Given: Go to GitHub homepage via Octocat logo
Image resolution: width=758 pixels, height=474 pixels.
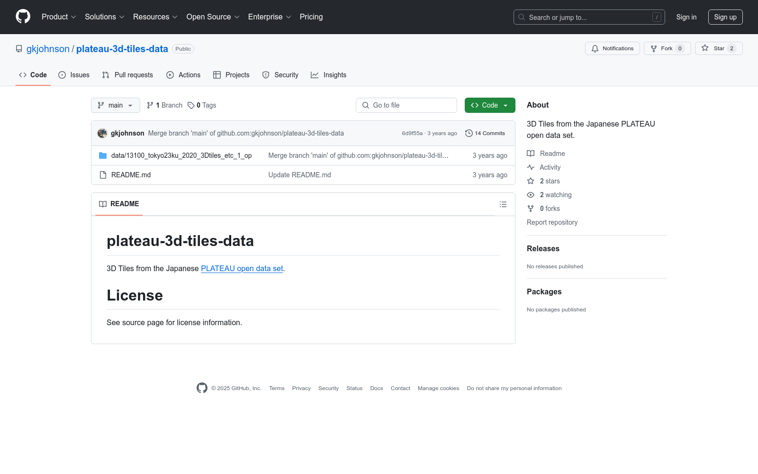Looking at the screenshot, I should 23,17.
